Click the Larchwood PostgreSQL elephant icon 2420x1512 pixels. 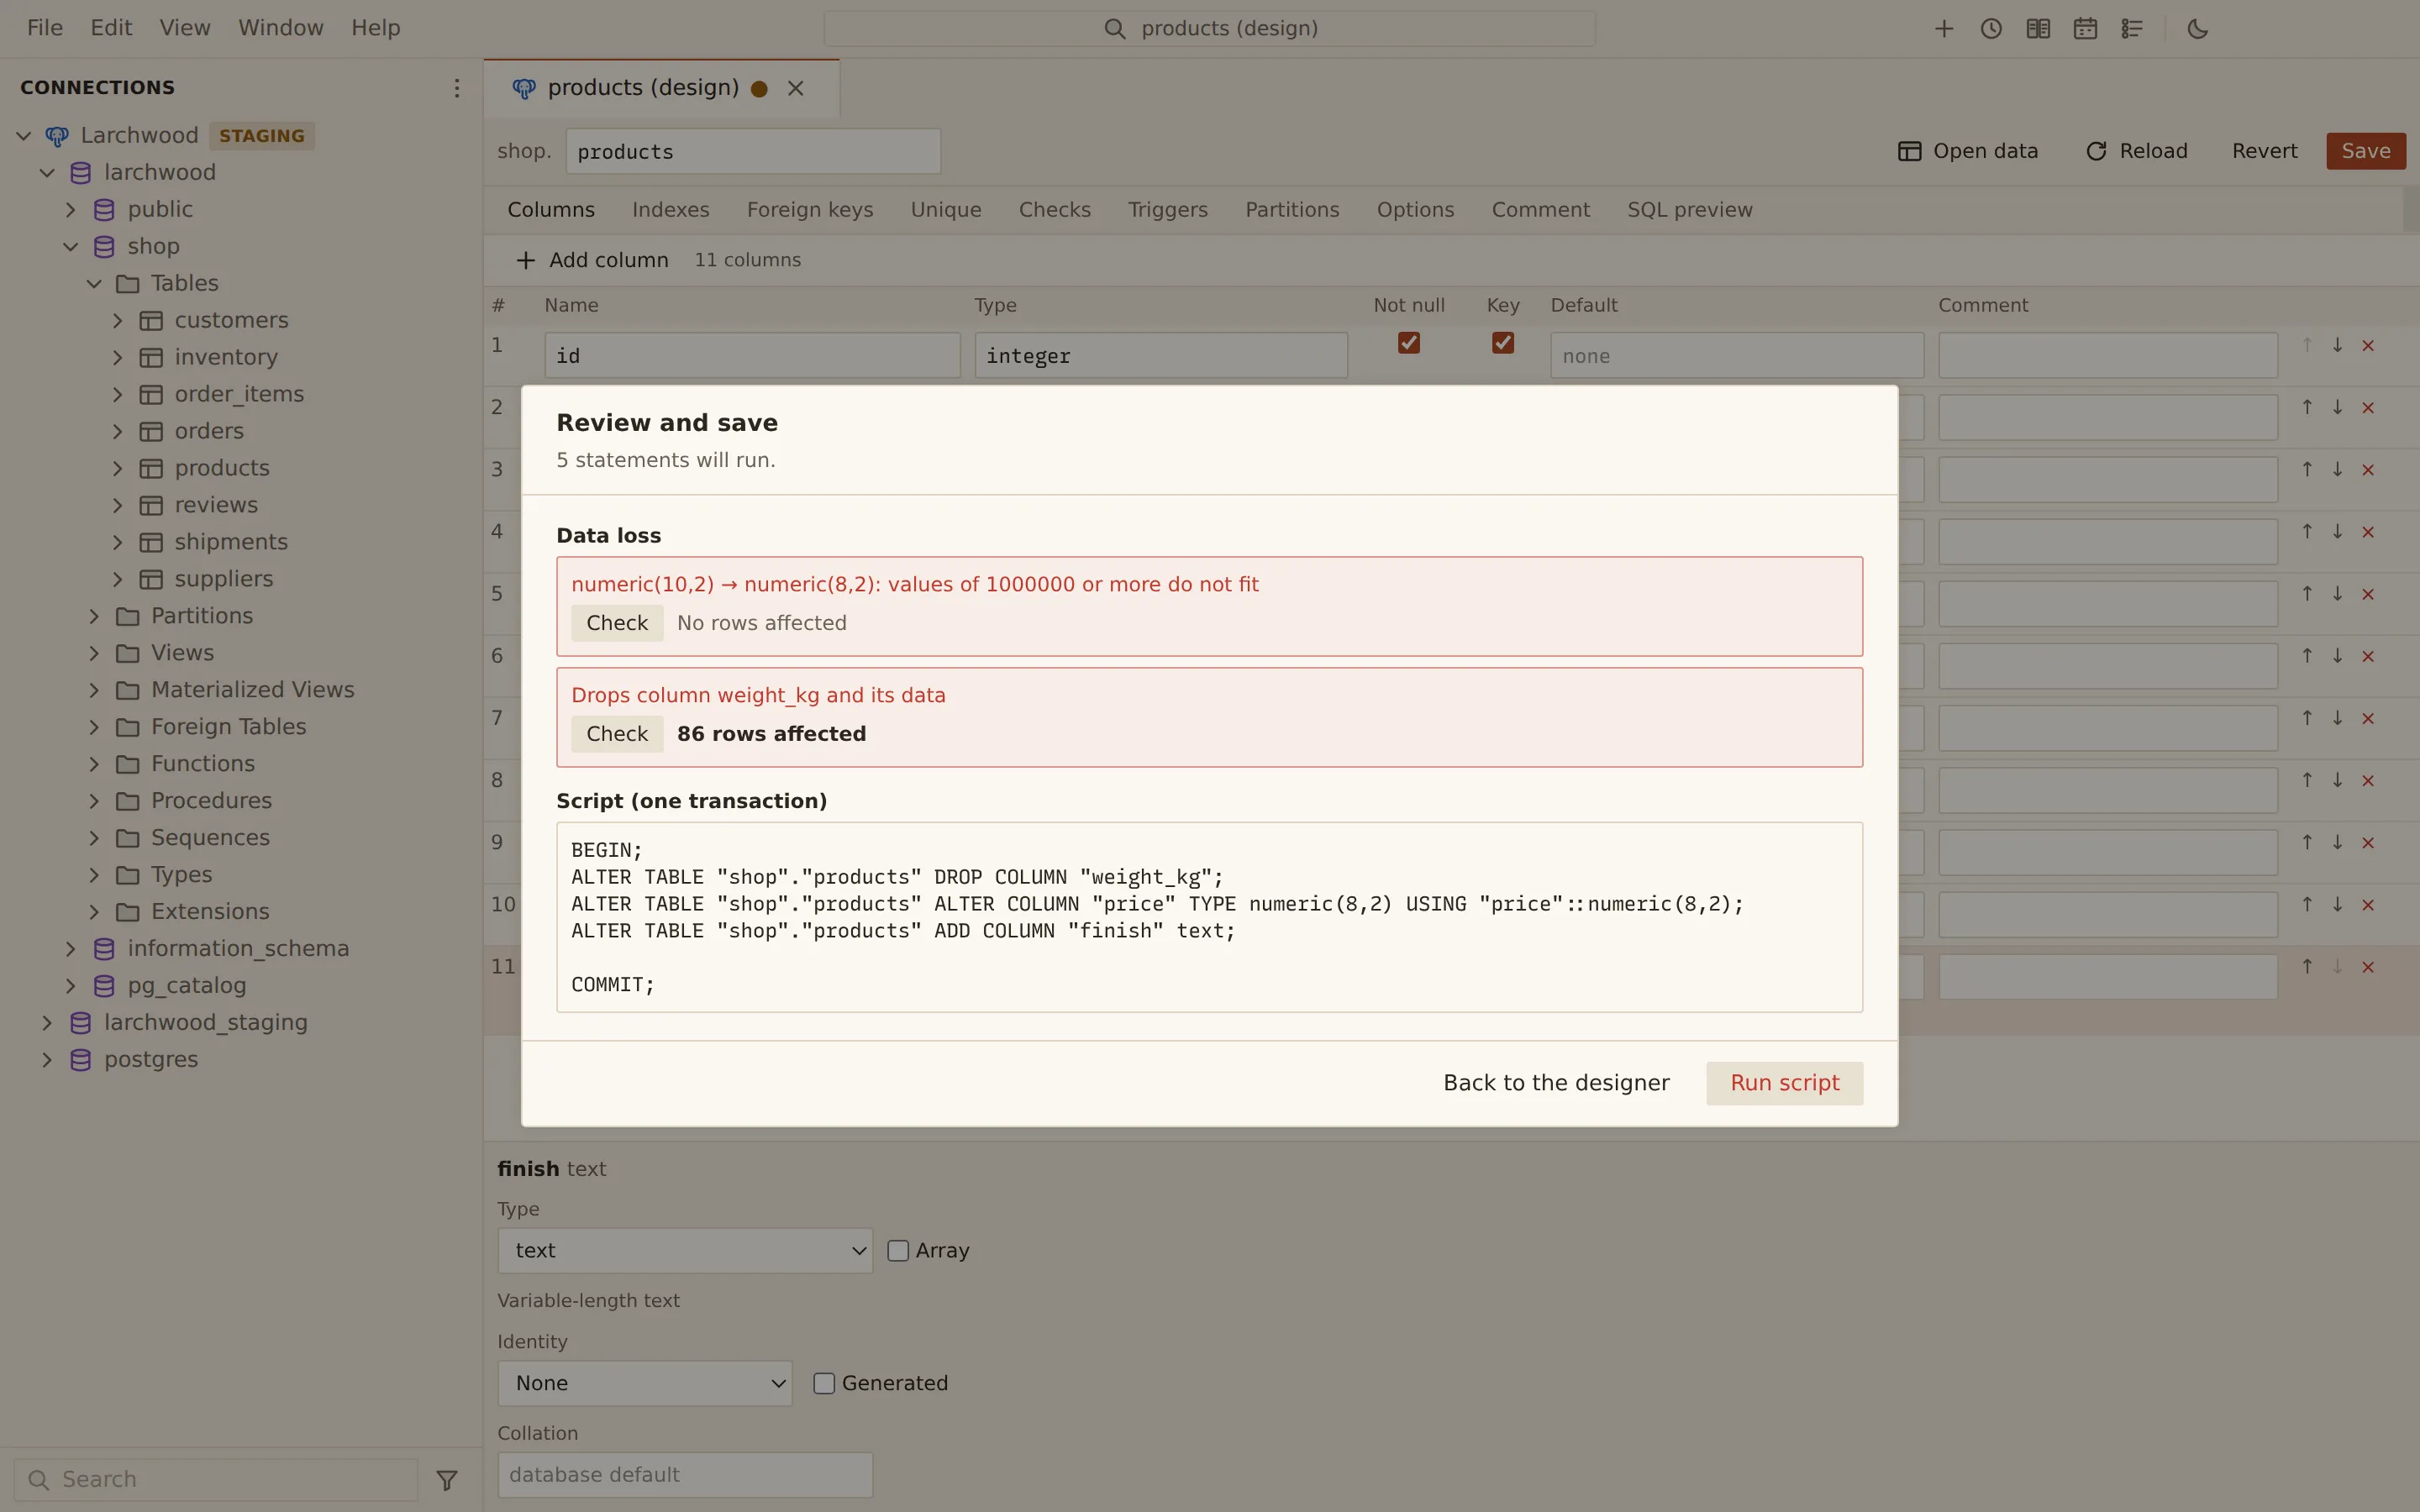tap(57, 136)
